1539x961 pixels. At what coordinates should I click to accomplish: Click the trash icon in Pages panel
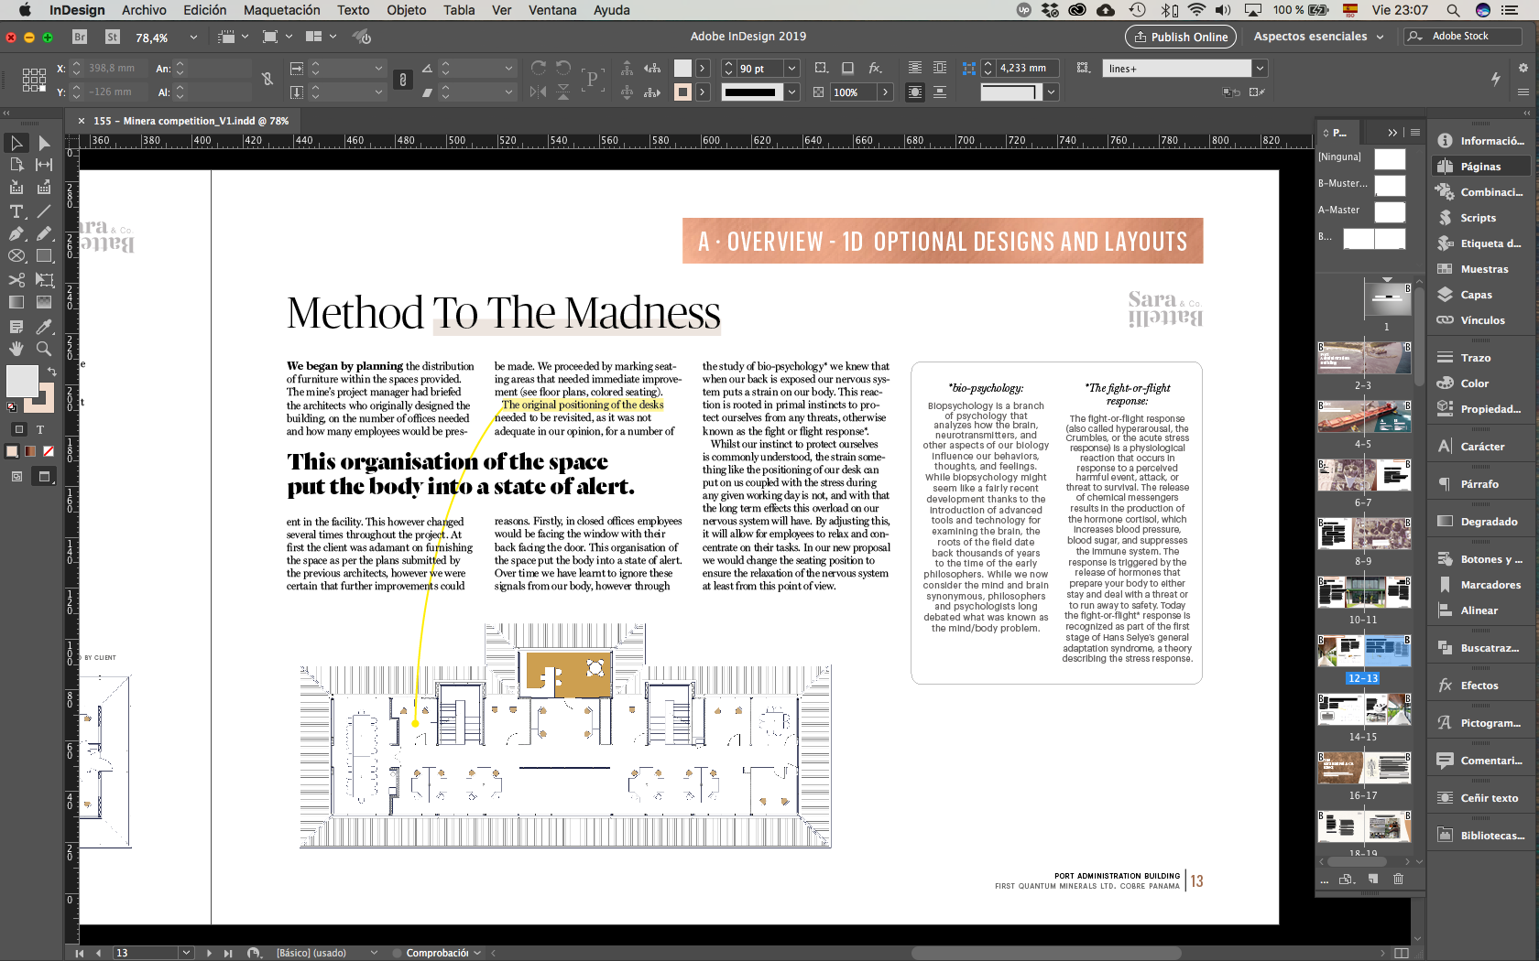(x=1398, y=879)
